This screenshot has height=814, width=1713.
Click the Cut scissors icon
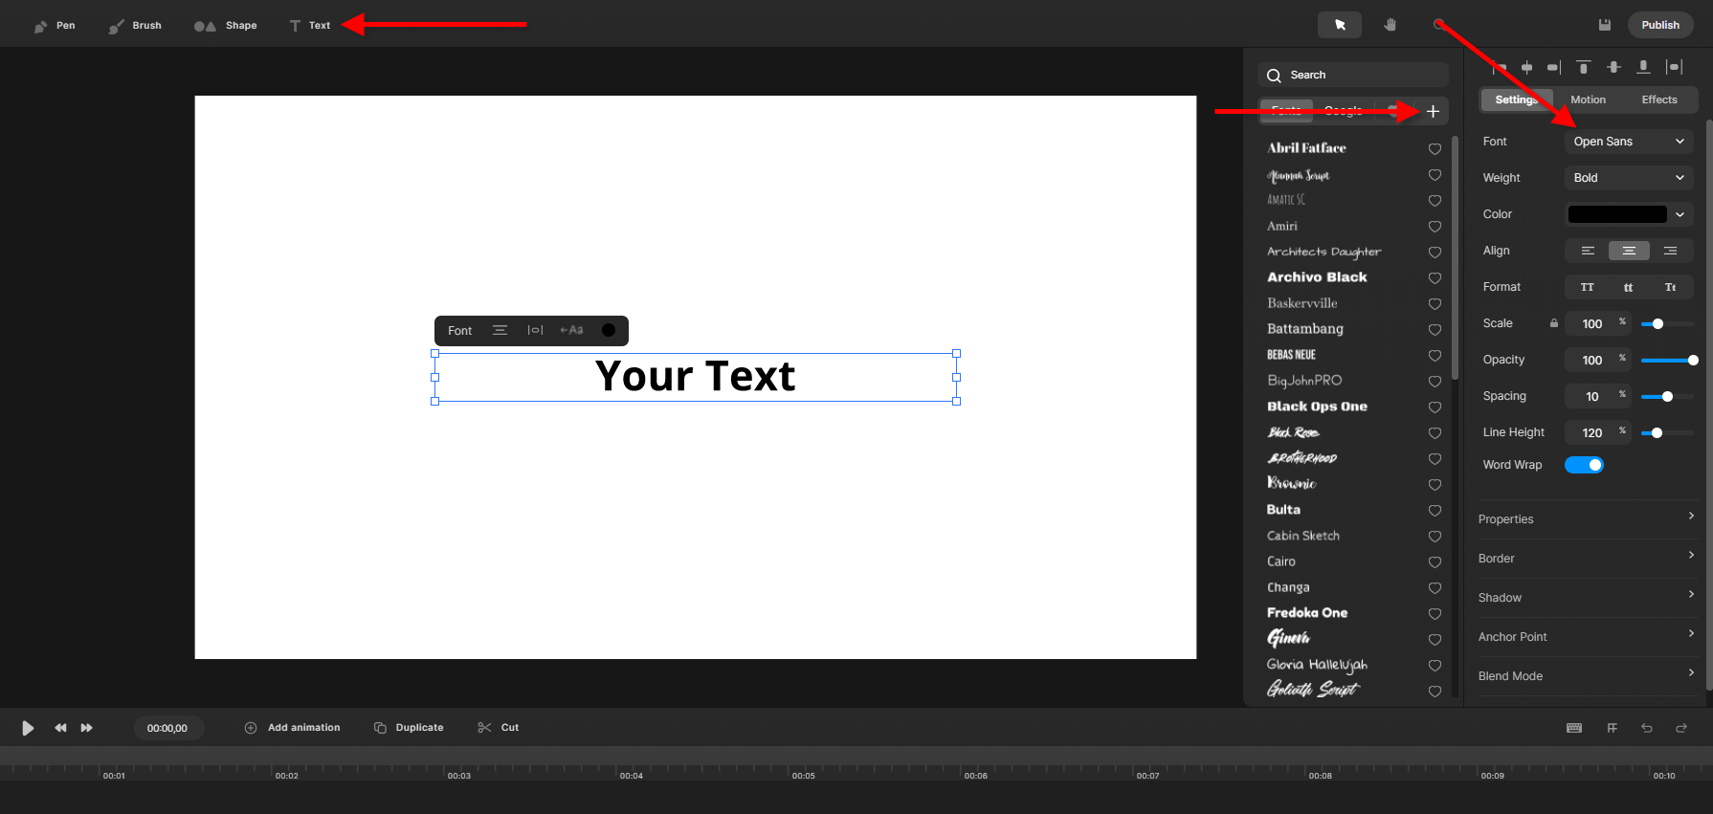[485, 728]
